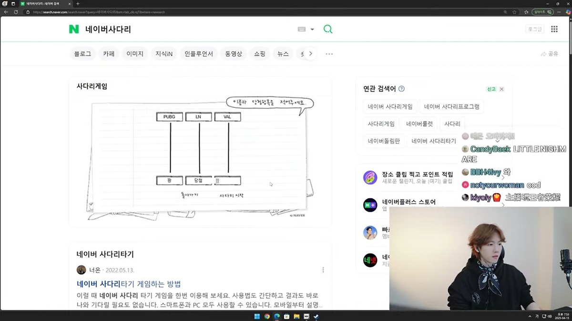This screenshot has width=572, height=321.
Task: Click the green Naver N logo
Action: click(74, 29)
